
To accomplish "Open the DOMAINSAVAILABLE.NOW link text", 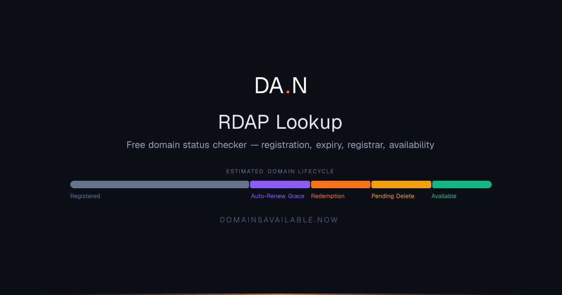I will pos(279,220).
